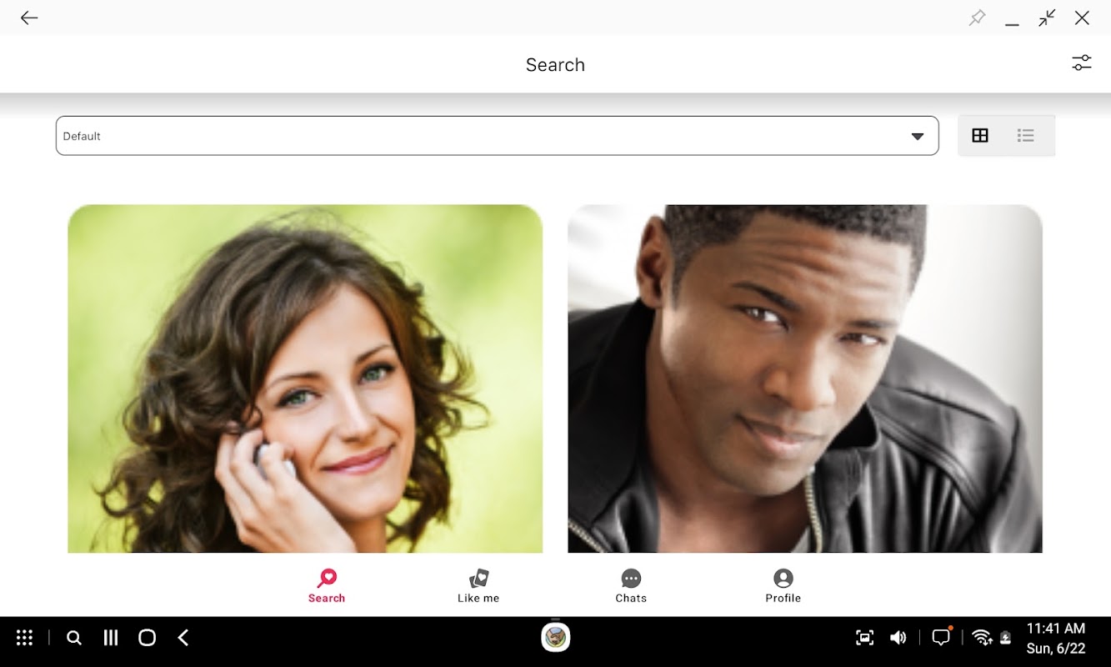Open the Chats tab
Image resolution: width=1111 pixels, height=667 pixels.
coord(631,585)
